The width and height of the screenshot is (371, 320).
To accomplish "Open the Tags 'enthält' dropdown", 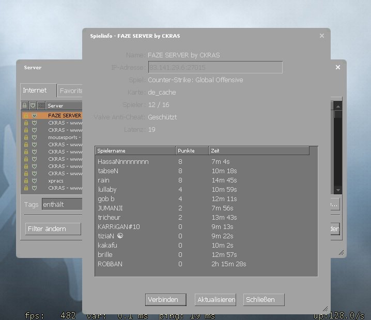I will 61,204.
